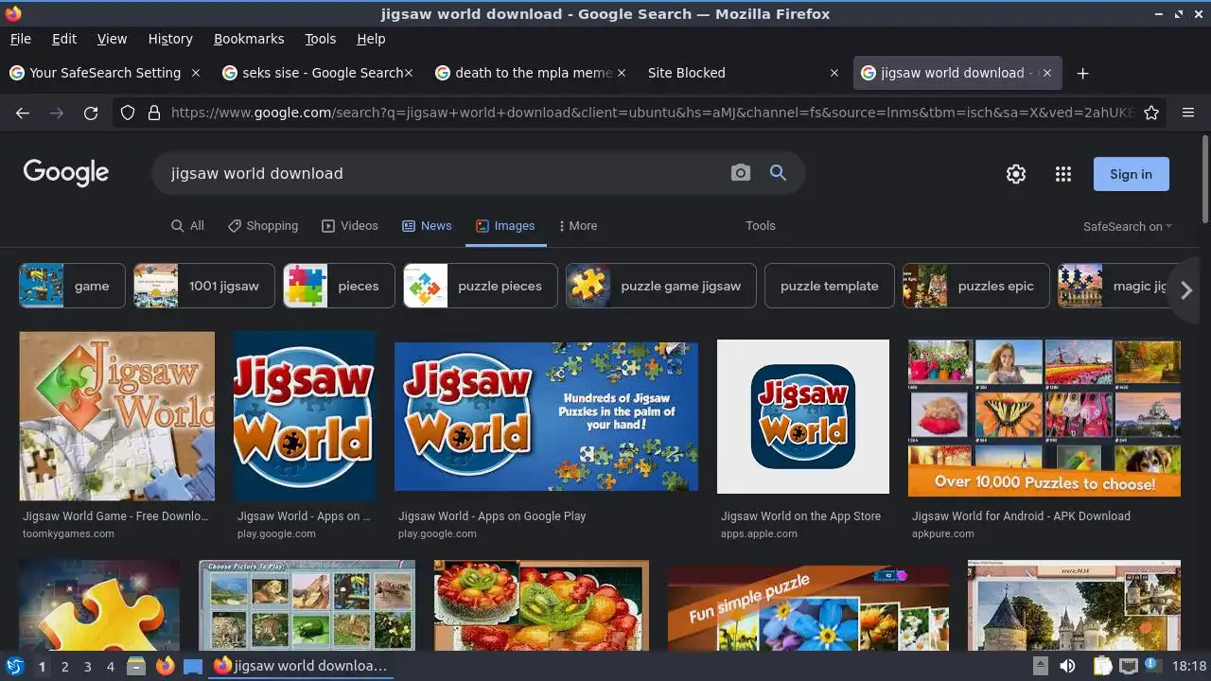Image resolution: width=1211 pixels, height=681 pixels.
Task: Open the Help menu
Action: pos(371,39)
